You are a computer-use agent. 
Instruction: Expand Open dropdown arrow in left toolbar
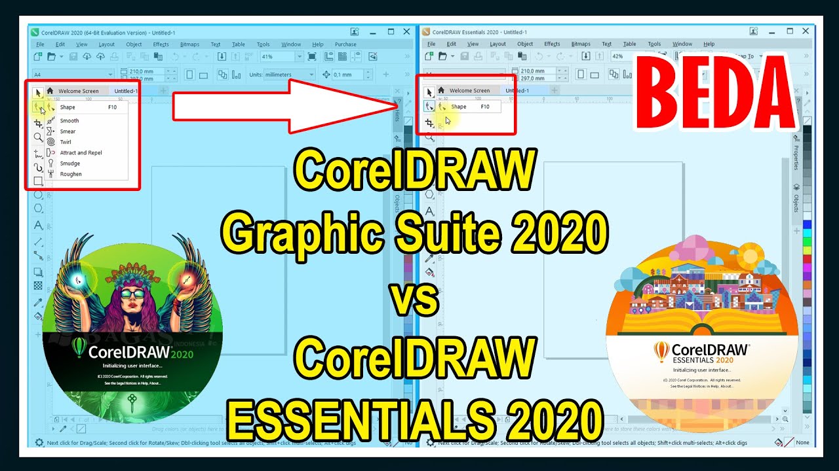(60, 57)
